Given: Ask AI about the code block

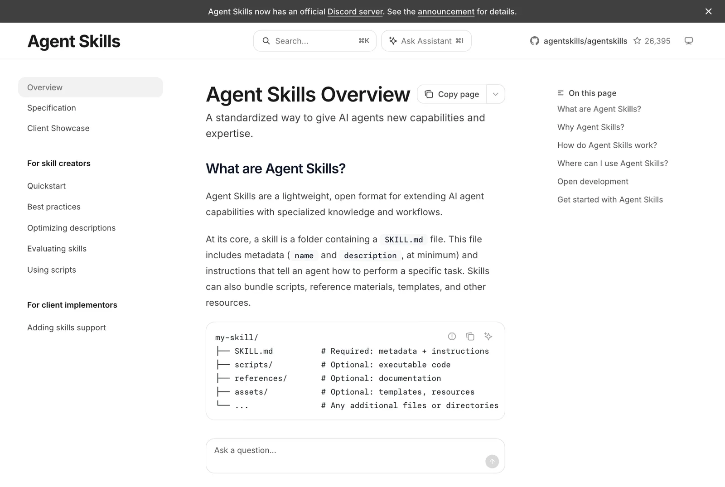Looking at the screenshot, I should 488,336.
